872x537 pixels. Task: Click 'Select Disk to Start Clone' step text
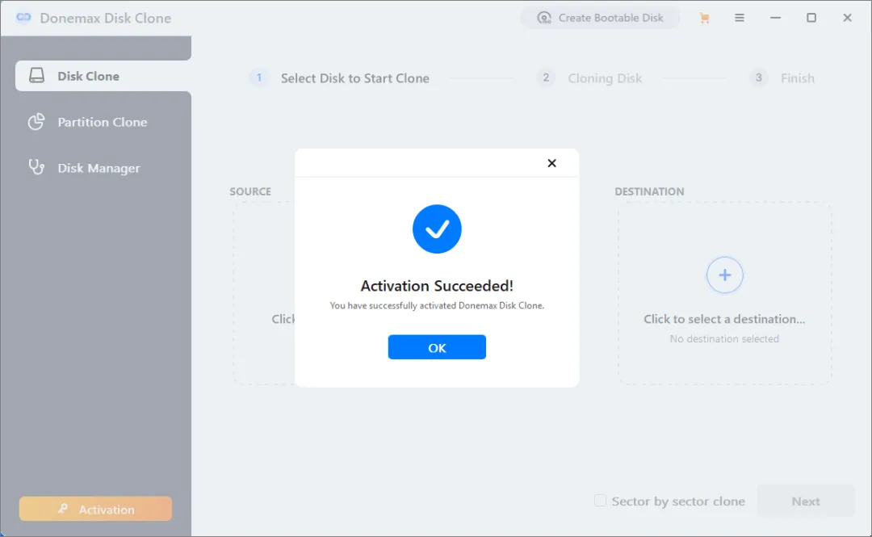coord(354,78)
